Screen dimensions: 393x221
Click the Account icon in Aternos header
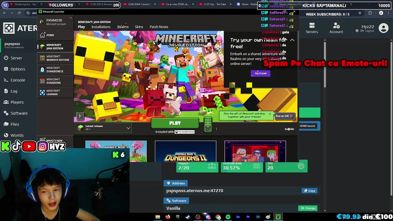click(336, 28)
